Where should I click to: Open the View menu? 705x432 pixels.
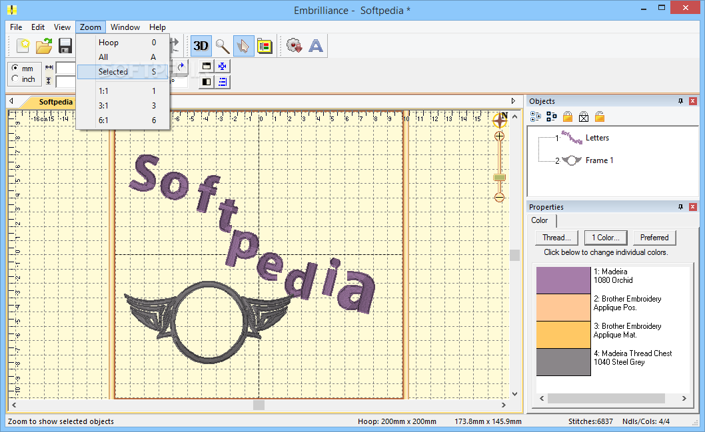point(62,27)
